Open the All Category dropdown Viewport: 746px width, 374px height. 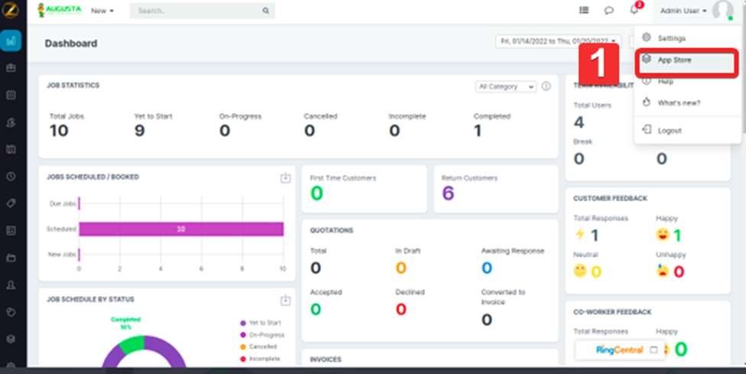click(506, 86)
